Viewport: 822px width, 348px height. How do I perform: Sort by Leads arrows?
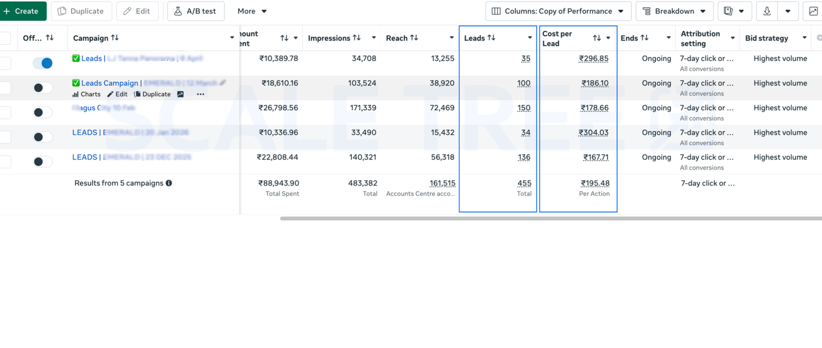point(491,37)
